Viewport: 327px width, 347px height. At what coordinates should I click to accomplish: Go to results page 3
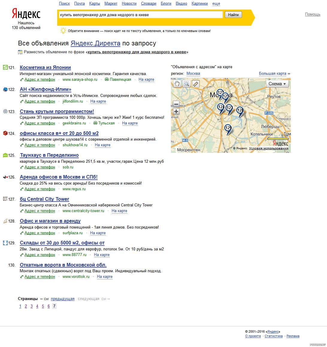pos(31,306)
